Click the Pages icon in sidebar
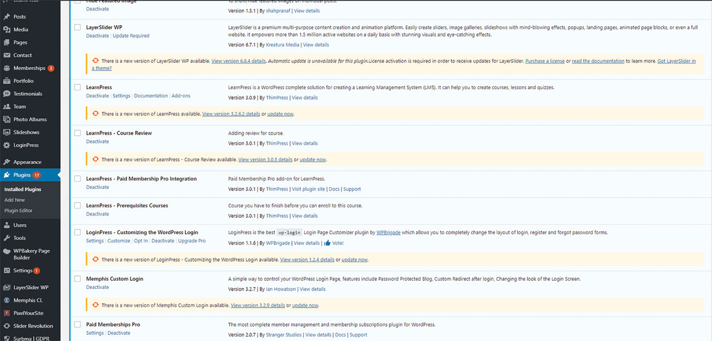Image resolution: width=712 pixels, height=341 pixels. 7,43
